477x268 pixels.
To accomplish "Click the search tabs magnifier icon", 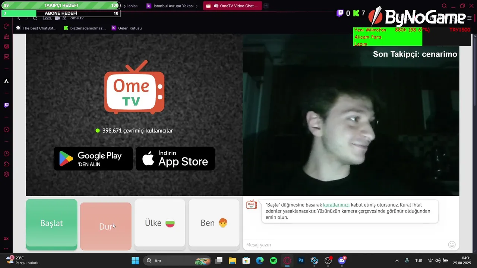I will [x=444, y=6].
